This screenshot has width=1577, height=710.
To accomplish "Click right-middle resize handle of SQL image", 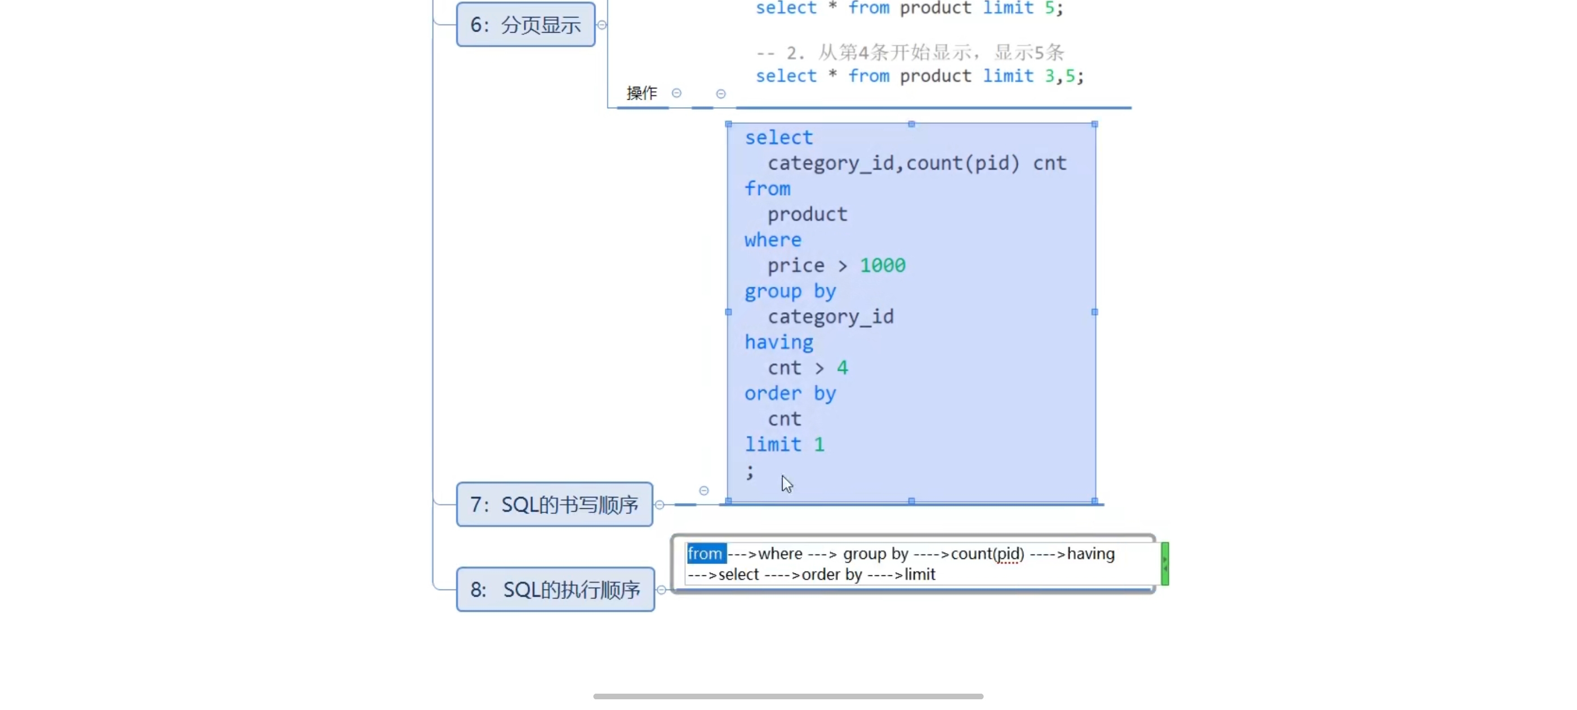I will [1094, 312].
